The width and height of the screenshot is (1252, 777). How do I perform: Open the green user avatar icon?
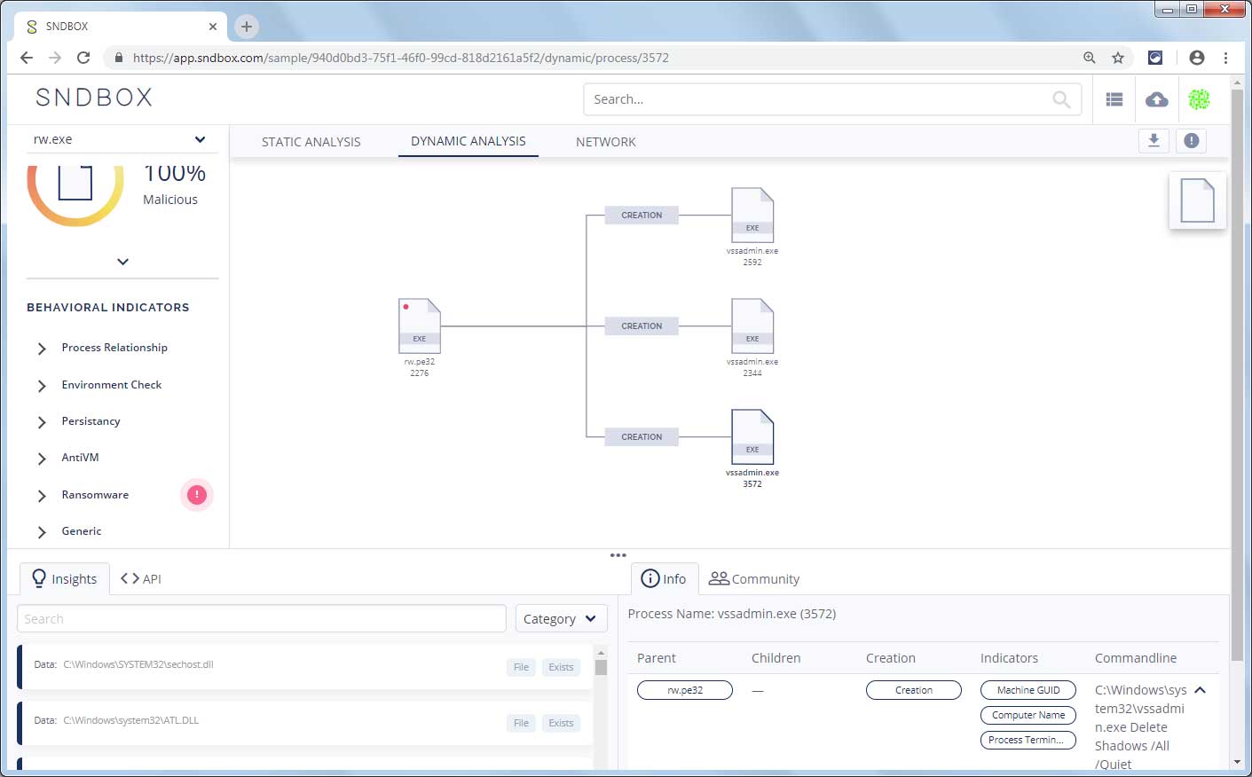coord(1199,99)
